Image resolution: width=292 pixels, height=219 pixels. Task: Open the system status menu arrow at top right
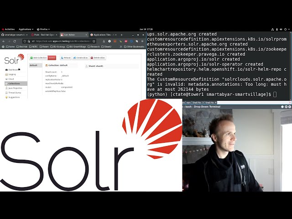[289, 29]
